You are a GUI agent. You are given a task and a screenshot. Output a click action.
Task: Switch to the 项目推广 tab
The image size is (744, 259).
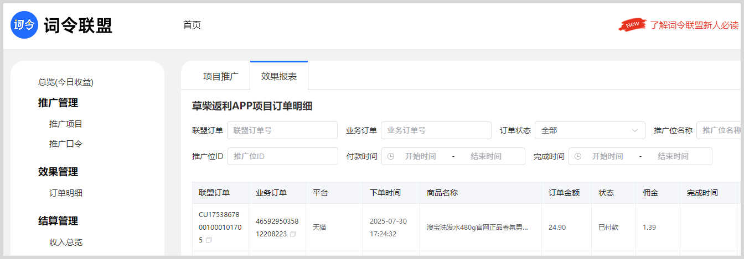[221, 76]
